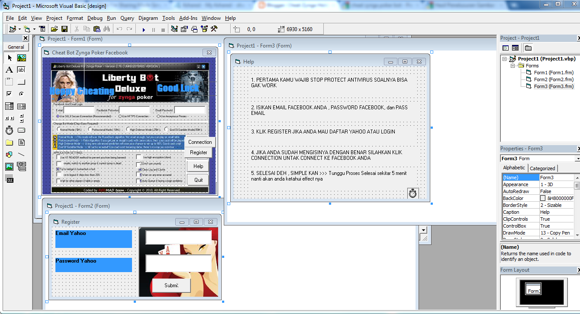This screenshot has height=314, width=580.
Task: Open the Add-Ins menu
Action: (188, 18)
